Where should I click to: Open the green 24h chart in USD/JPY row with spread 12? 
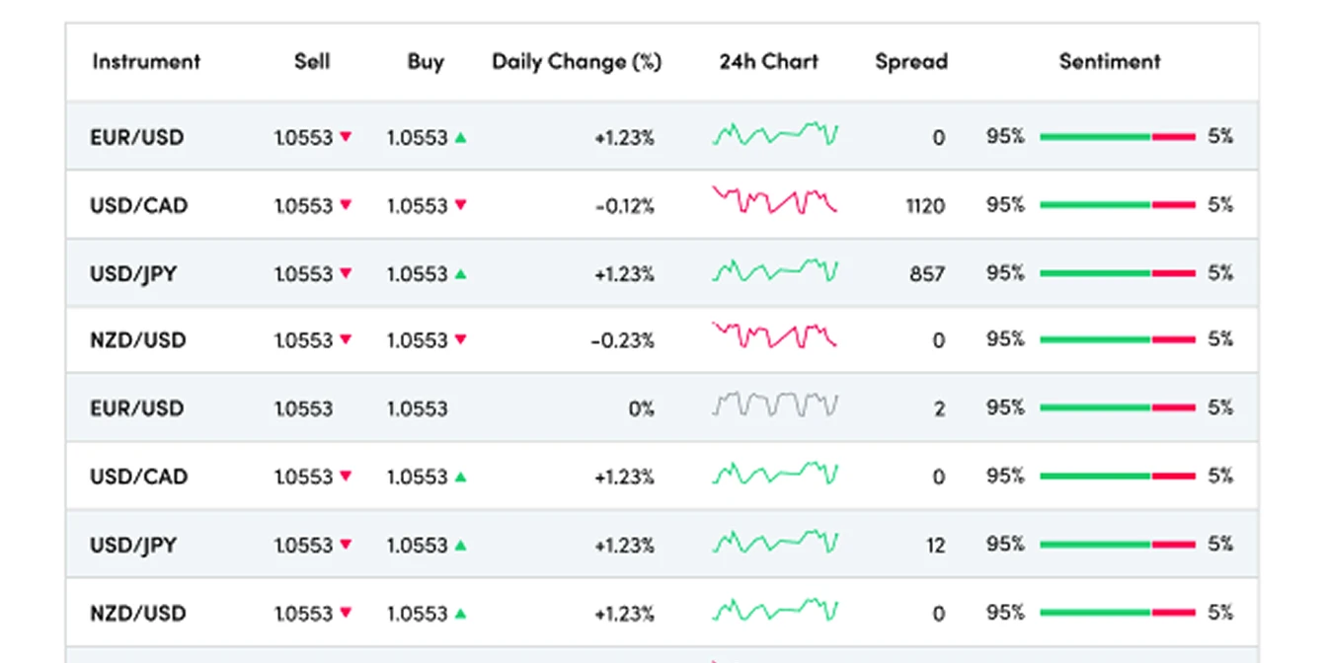tap(775, 542)
